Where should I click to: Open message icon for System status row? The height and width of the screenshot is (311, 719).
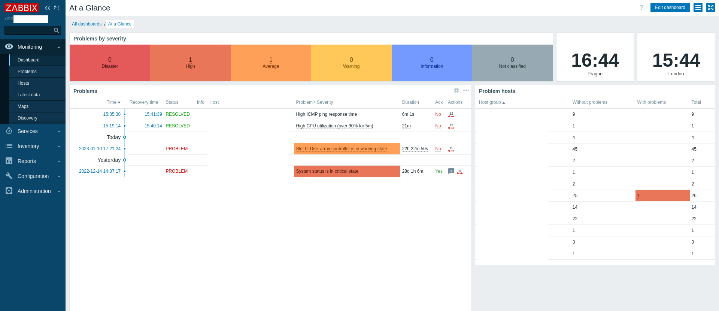[x=451, y=171]
